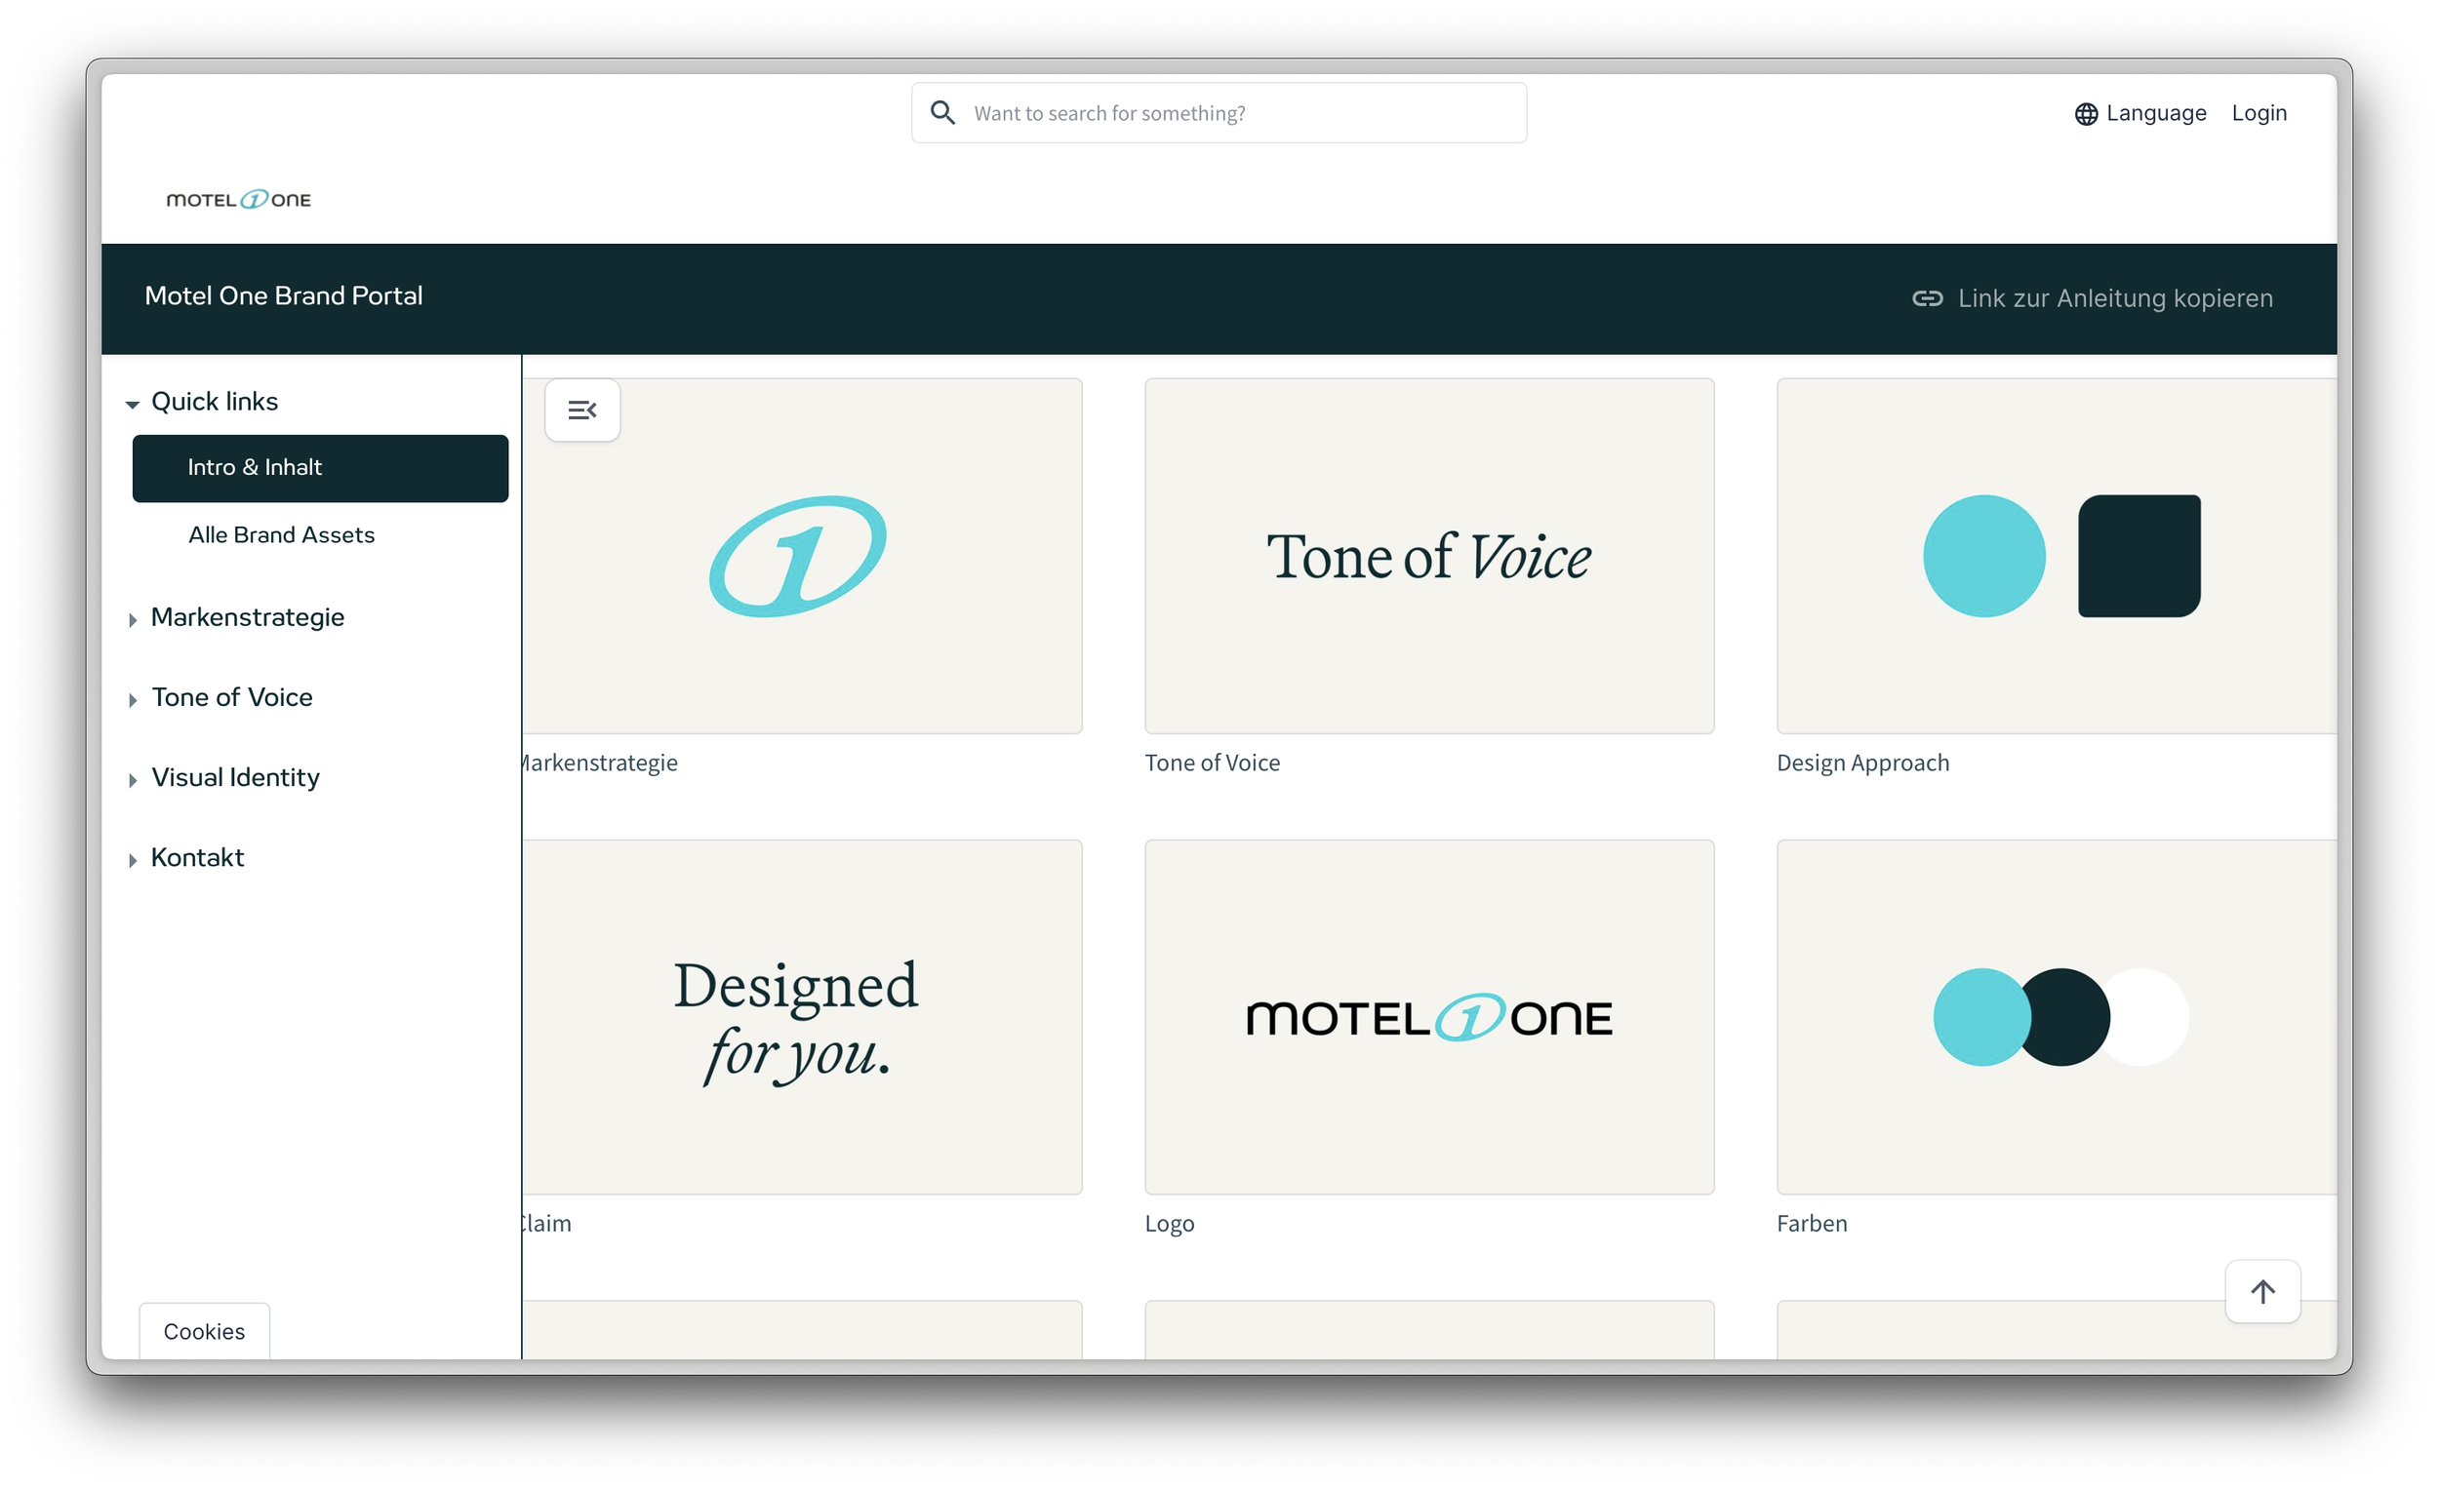Click the chain link copy icon
Screen dimensions: 2439x1489
pos(1926,298)
